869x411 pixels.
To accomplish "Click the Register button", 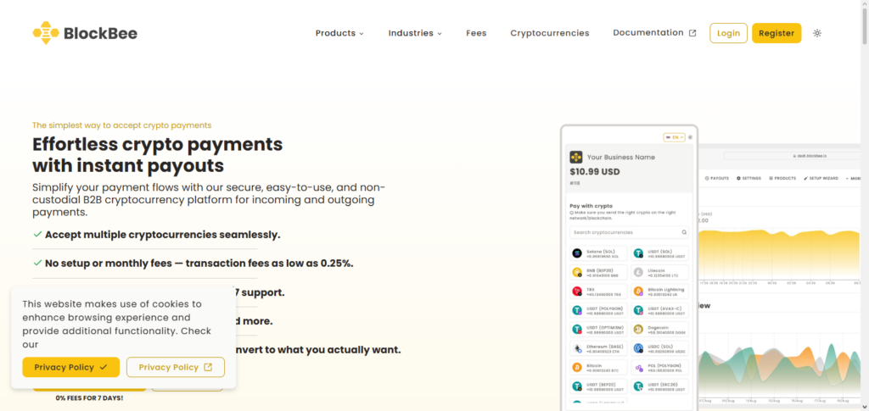I will tap(776, 33).
